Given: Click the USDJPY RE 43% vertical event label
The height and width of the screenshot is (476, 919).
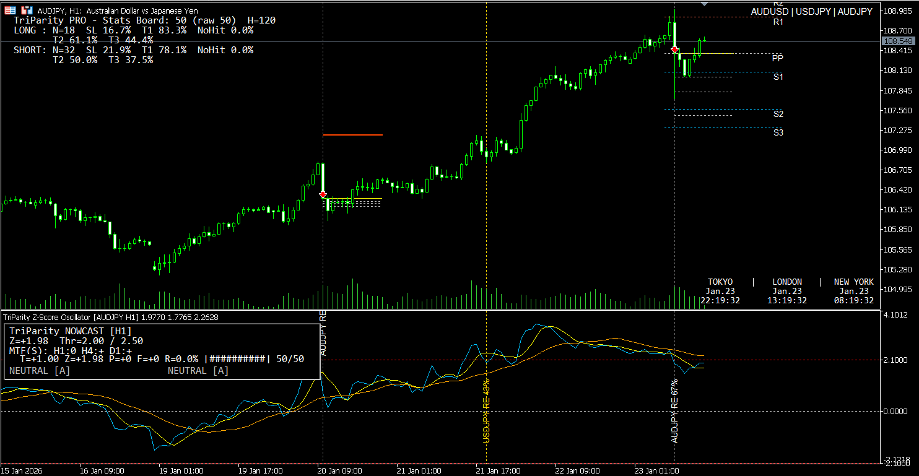Looking at the screenshot, I should (x=486, y=410).
